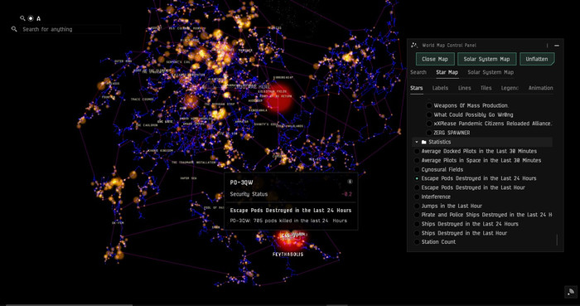Click the Search for anything field
The width and height of the screenshot is (580, 306).
[x=70, y=29]
